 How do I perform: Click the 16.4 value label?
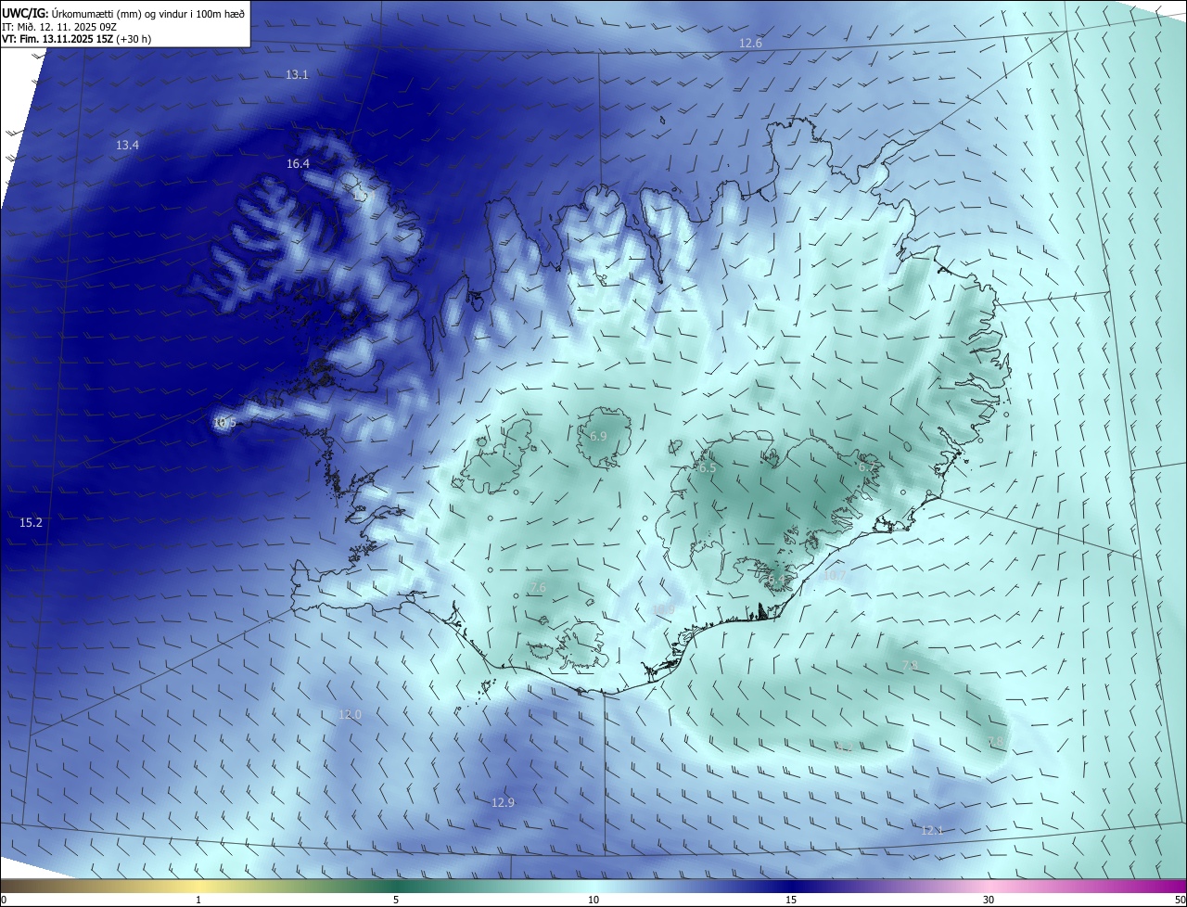[298, 163]
